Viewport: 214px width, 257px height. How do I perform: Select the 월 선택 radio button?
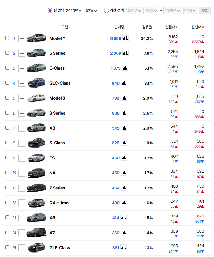point(50,10)
